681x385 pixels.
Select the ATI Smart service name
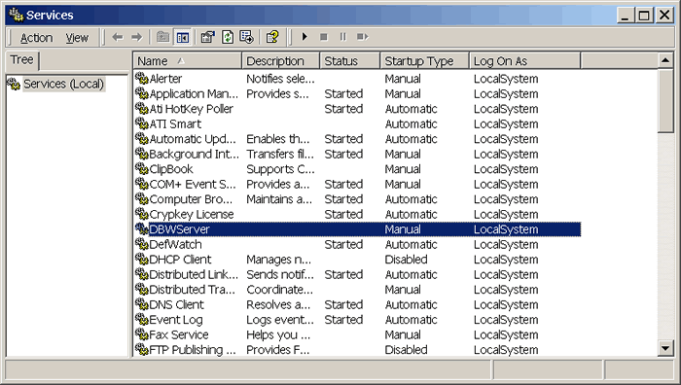point(175,123)
